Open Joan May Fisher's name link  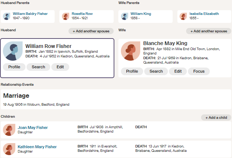pos(33,127)
